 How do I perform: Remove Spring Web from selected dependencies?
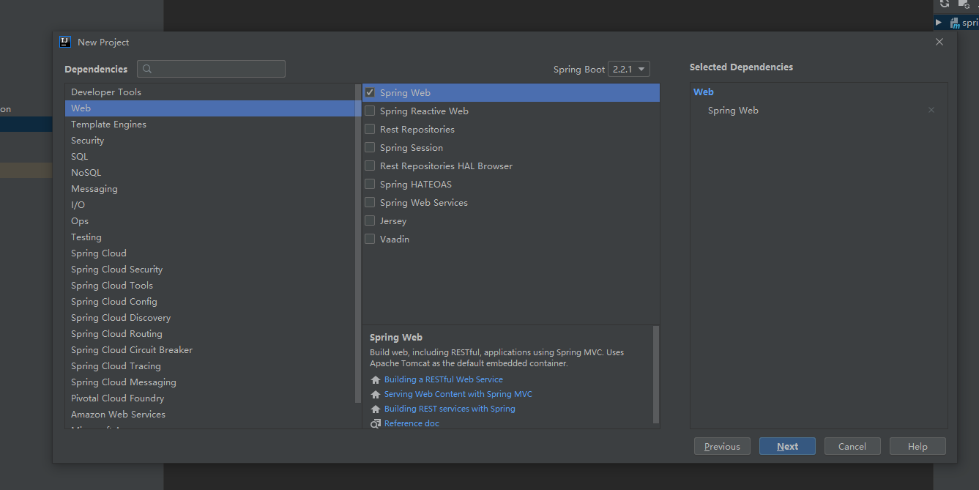(931, 111)
